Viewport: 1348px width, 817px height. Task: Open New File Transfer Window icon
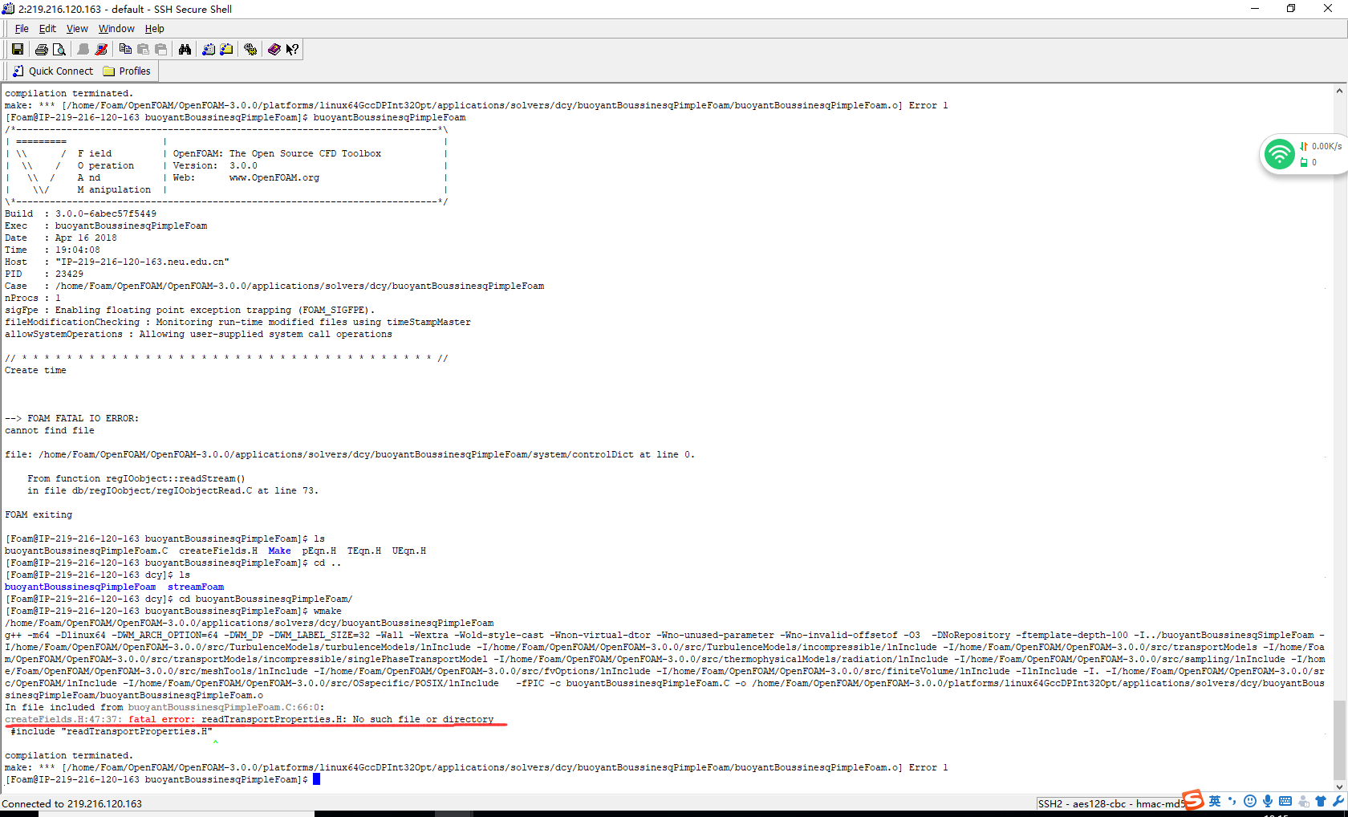226,50
